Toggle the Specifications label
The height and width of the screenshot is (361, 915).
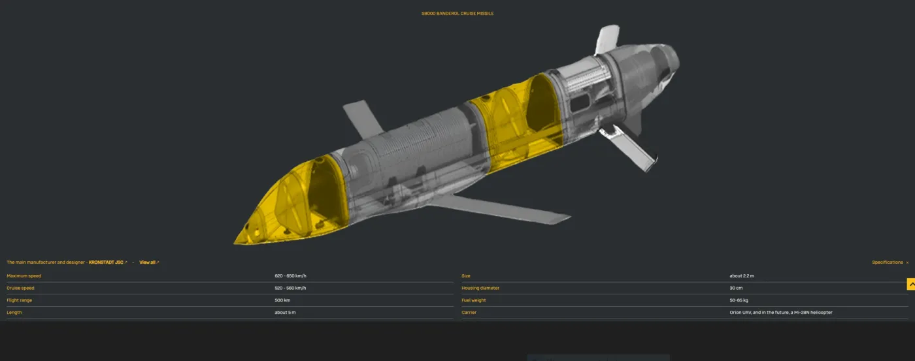[x=887, y=262]
